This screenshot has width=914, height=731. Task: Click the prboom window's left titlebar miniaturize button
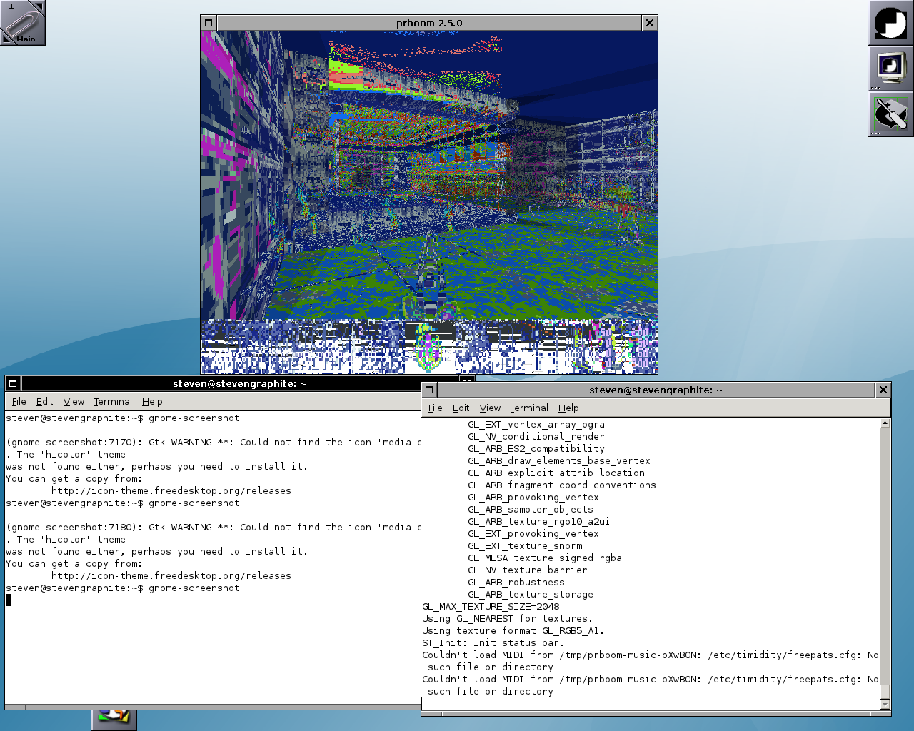point(209,23)
